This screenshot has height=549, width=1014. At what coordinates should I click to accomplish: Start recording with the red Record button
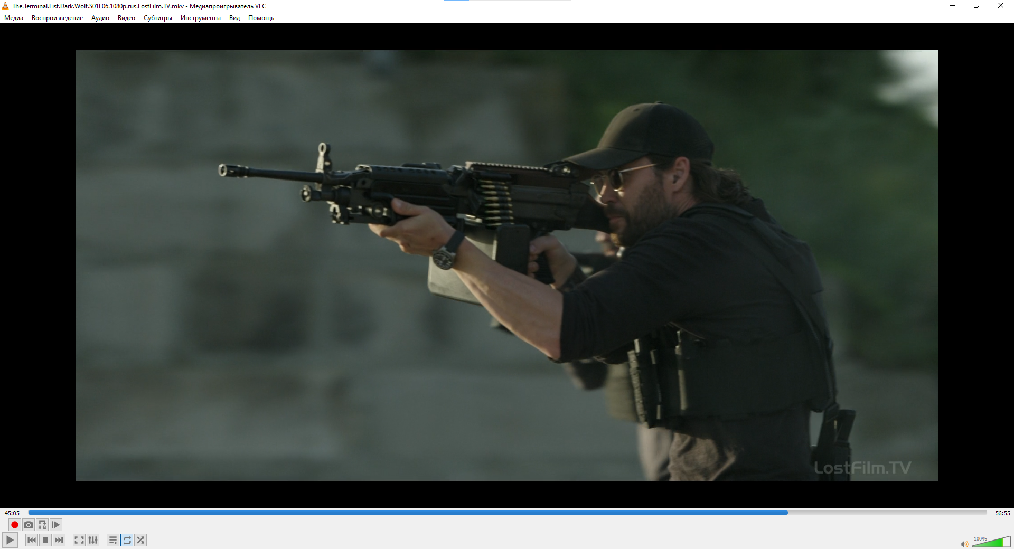[x=15, y=525]
